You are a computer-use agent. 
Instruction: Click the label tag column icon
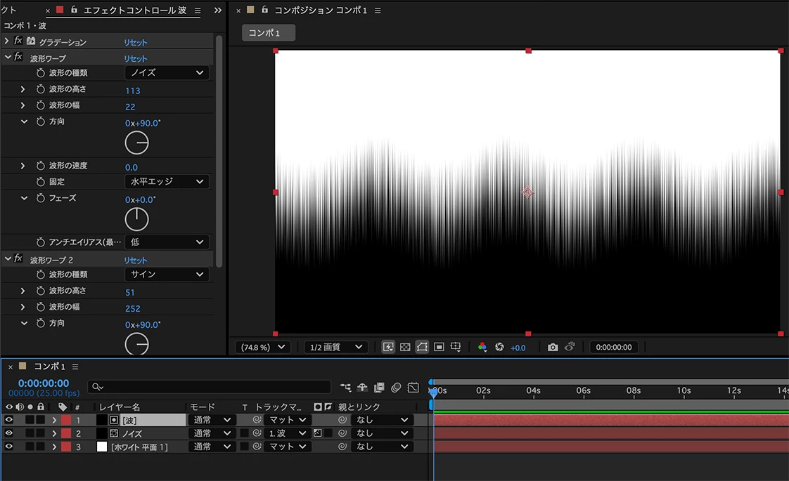63,407
